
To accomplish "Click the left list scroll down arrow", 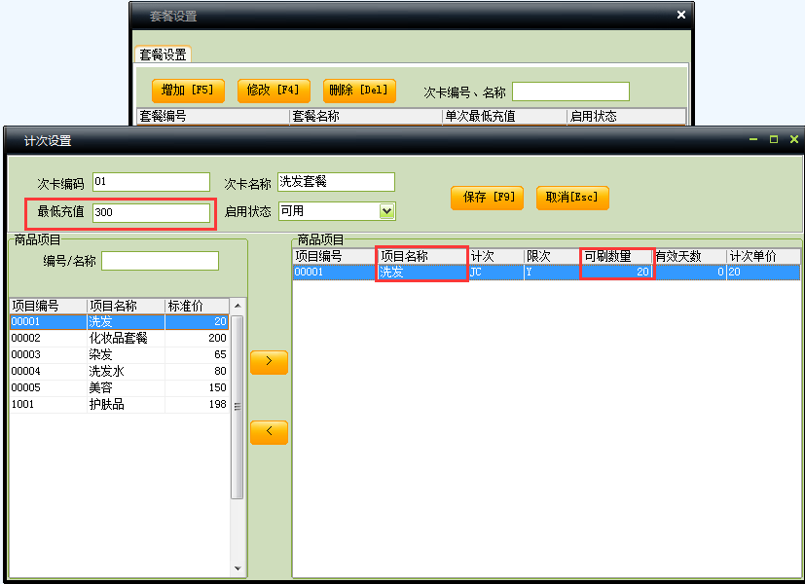I will tap(238, 568).
